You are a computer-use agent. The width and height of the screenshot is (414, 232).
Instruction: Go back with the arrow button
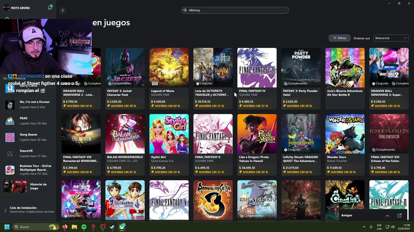63,10
